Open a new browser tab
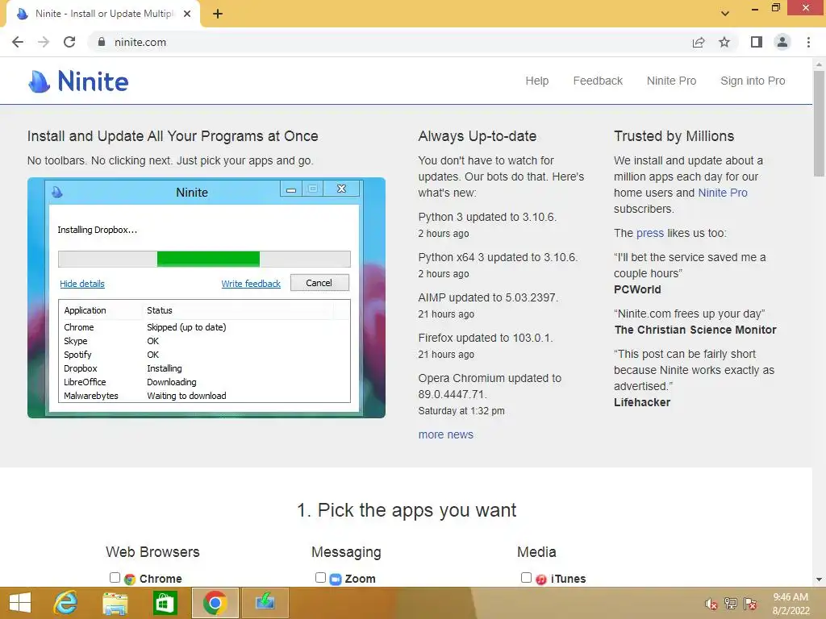826x619 pixels. [218, 14]
